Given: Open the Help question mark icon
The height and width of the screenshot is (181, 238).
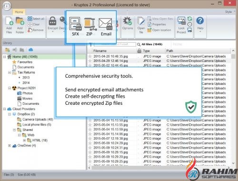Looking at the screenshot, I should point(200,20).
